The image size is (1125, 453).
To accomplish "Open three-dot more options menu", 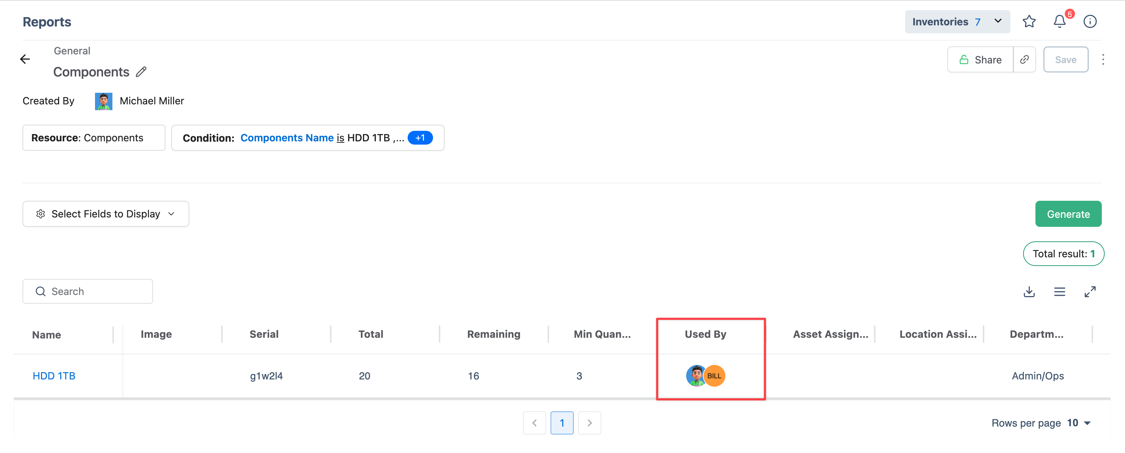I will pyautogui.click(x=1103, y=60).
